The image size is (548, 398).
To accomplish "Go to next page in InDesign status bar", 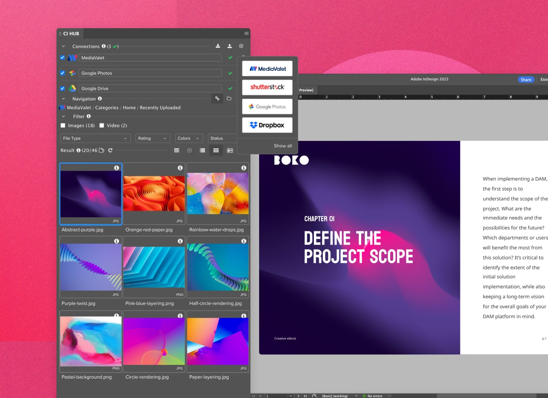I will point(298,396).
